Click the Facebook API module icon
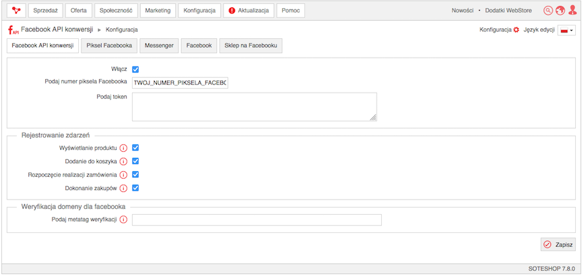This screenshot has width=582, height=276. point(13,30)
